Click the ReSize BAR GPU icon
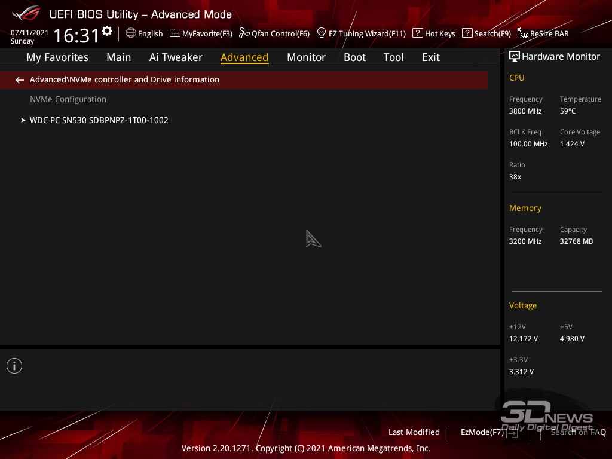 pyautogui.click(x=522, y=33)
